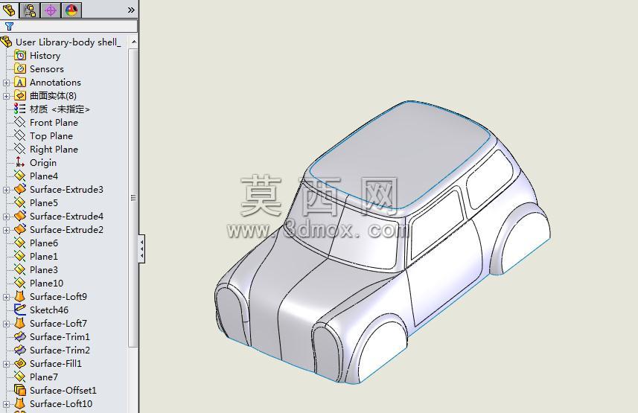Select the Front Plane icon
The height and width of the screenshot is (413, 638).
(x=20, y=122)
